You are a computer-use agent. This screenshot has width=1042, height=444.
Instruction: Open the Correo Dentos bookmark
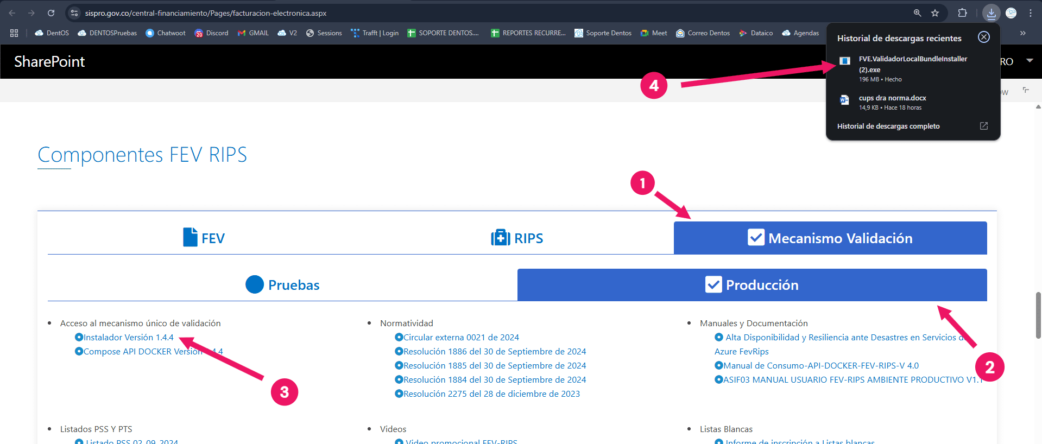pos(703,33)
